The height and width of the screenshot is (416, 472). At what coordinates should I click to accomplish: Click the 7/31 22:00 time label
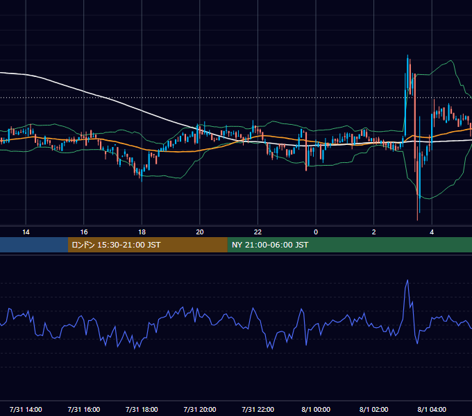[258, 409]
